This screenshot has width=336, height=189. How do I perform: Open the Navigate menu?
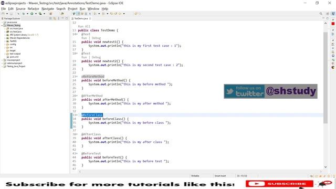pyautogui.click(x=48, y=9)
